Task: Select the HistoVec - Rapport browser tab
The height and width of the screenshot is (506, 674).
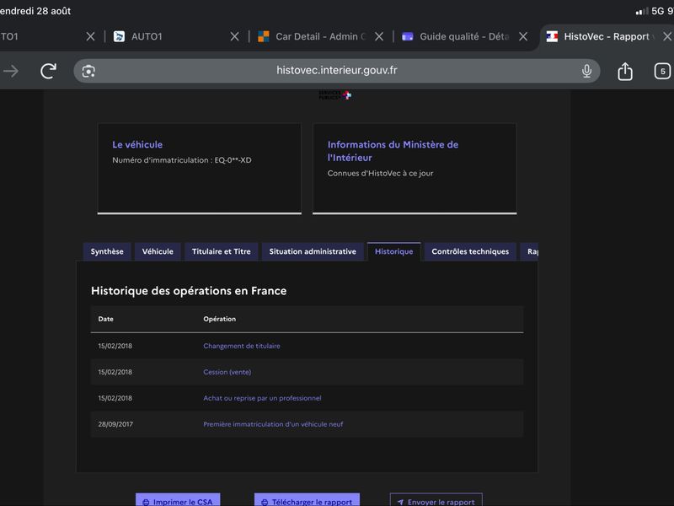Action: click(x=607, y=36)
